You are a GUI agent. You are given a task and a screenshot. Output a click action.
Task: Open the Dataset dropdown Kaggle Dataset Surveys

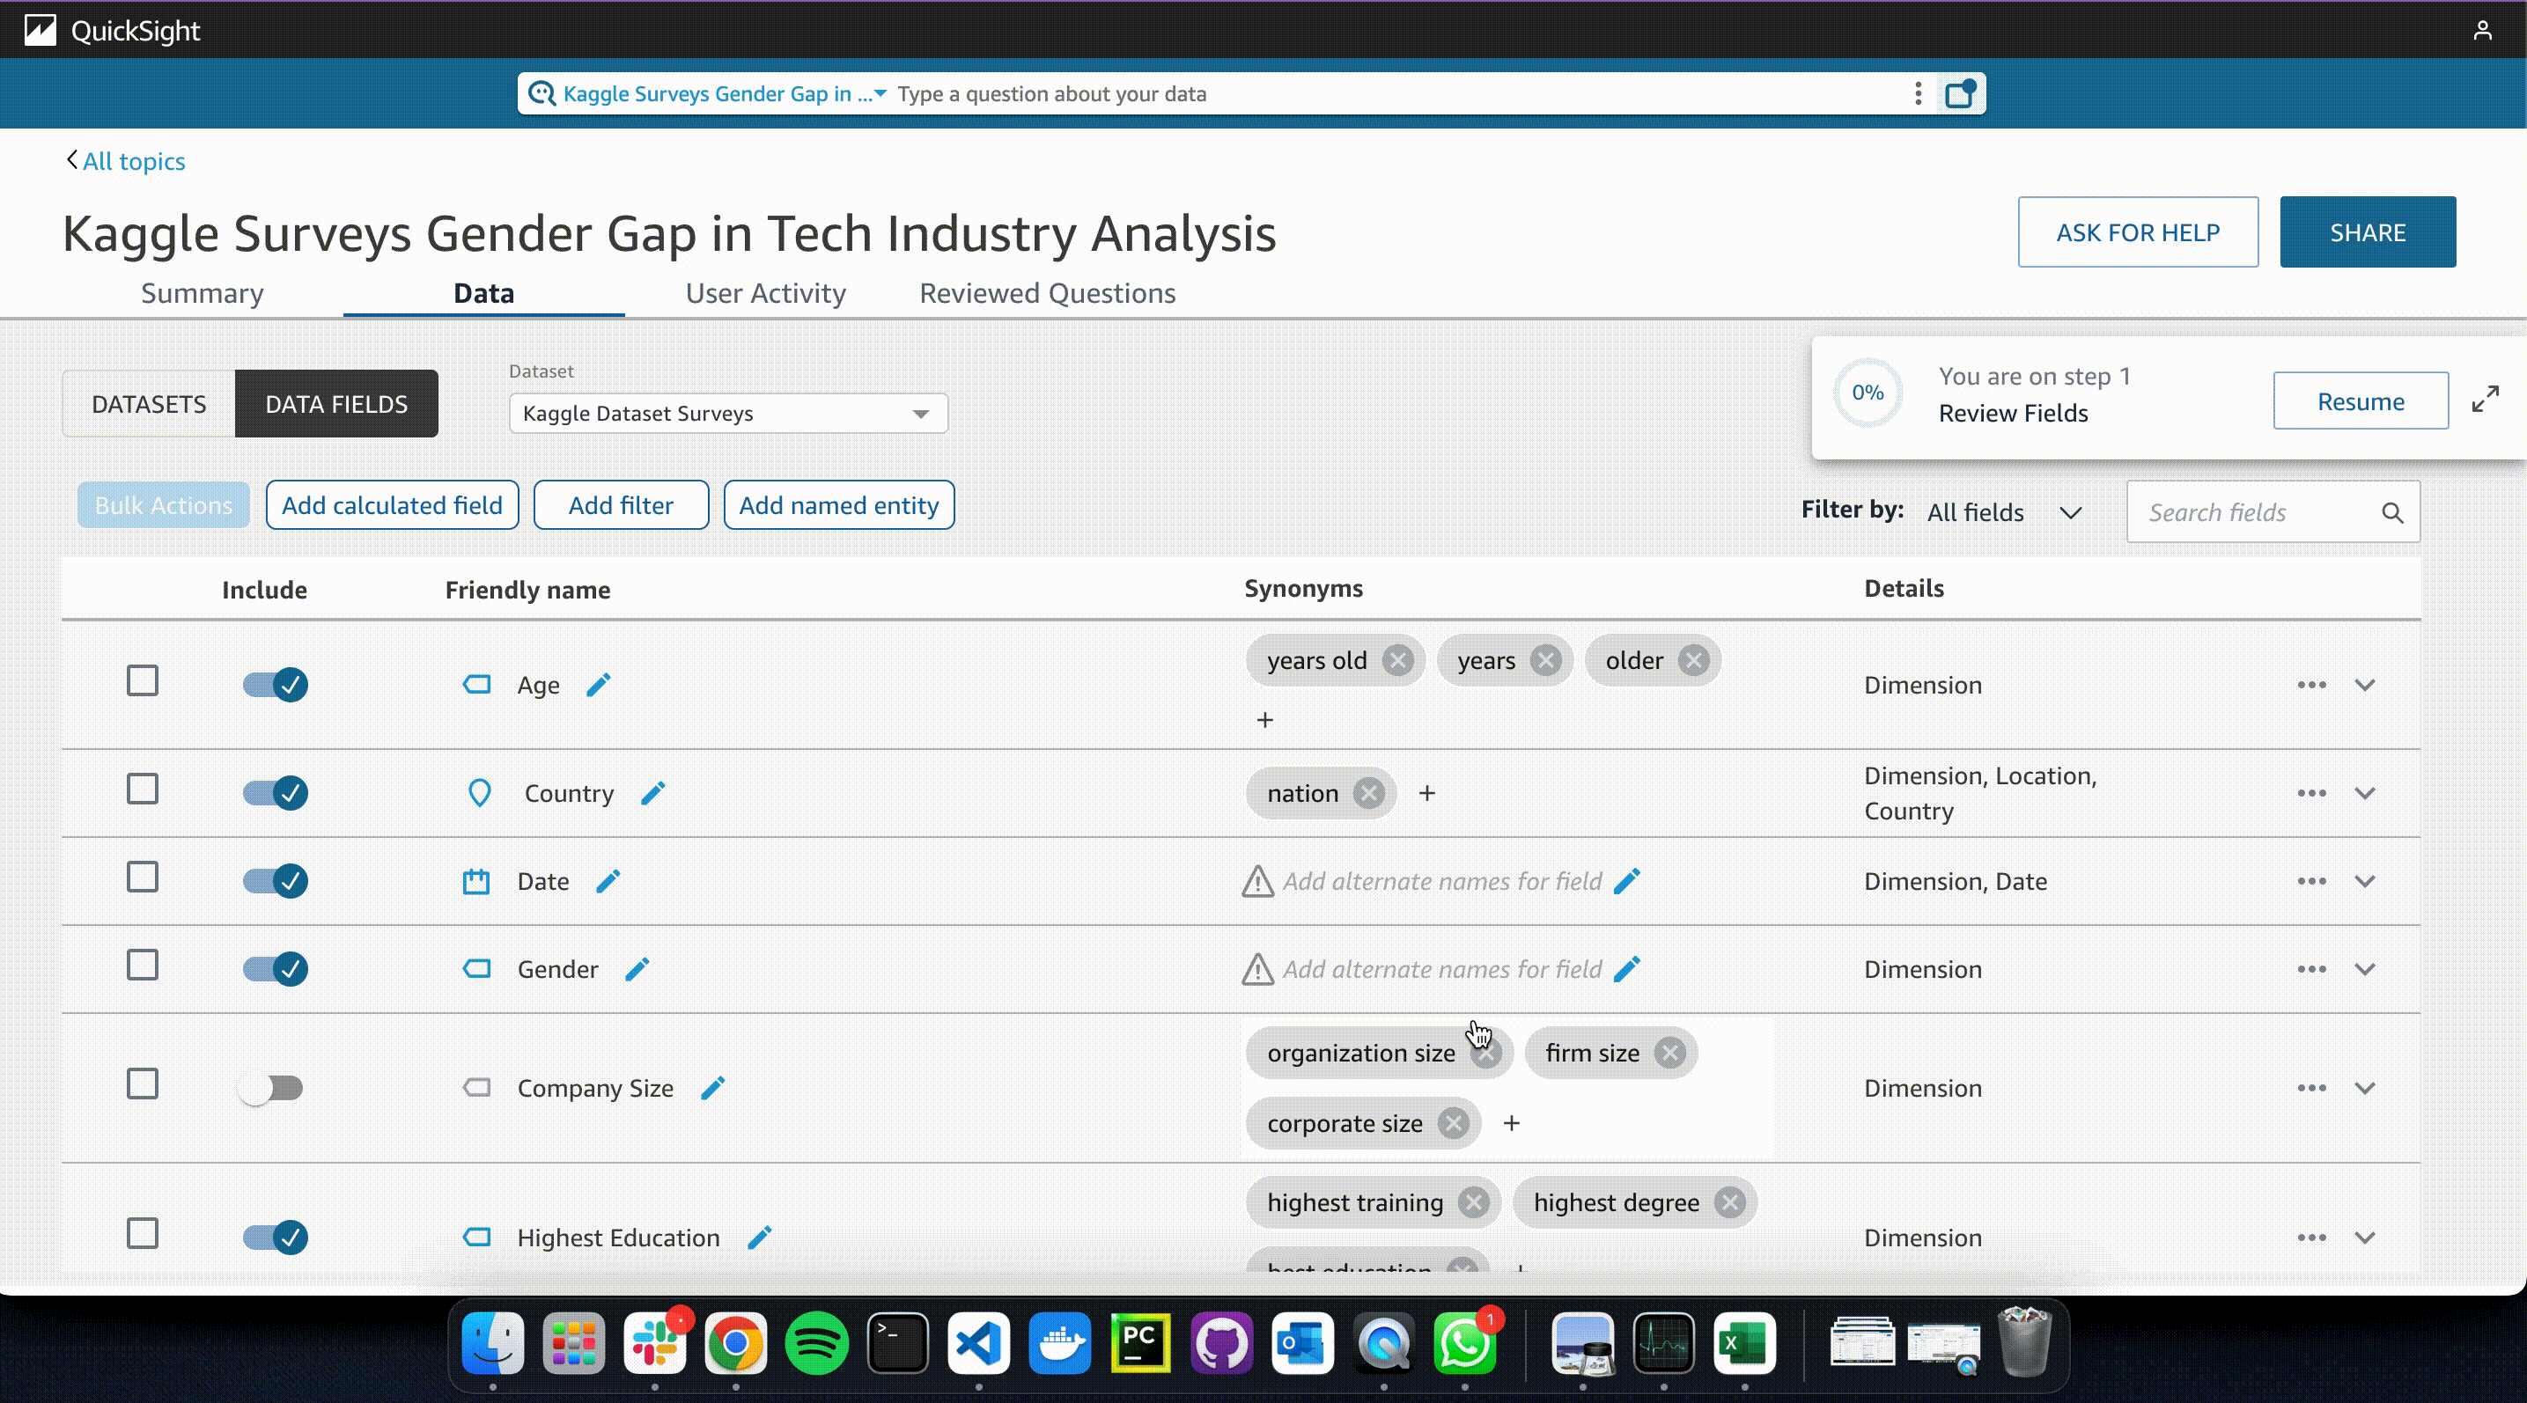click(728, 413)
